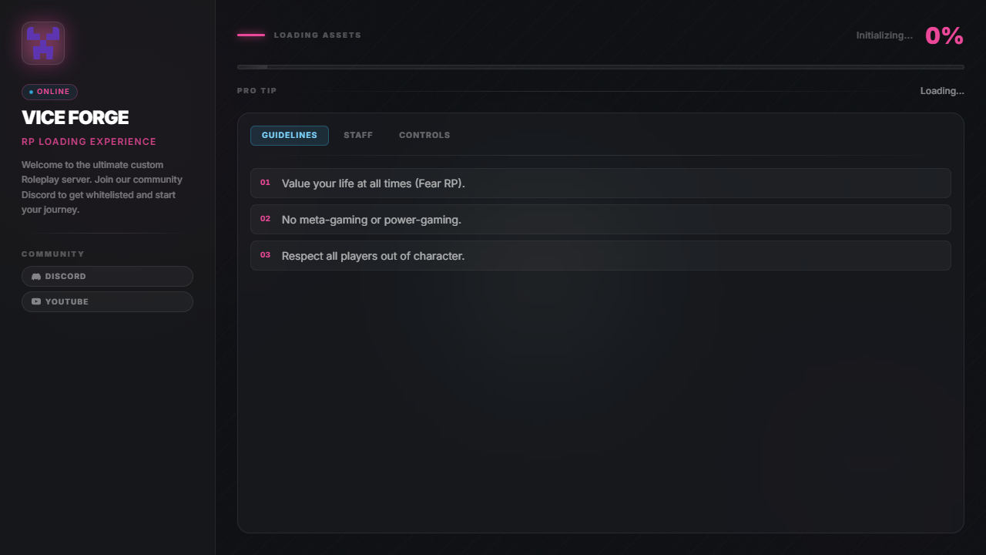Viewport: 986px width, 555px height.
Task: Click the Initializing... status text
Action: [884, 35]
